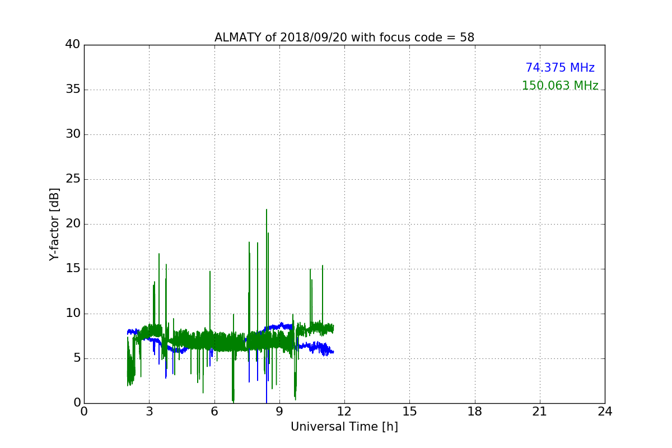Click the x-axis tick label '3'
The width and height of the screenshot is (672, 448).
click(x=149, y=411)
